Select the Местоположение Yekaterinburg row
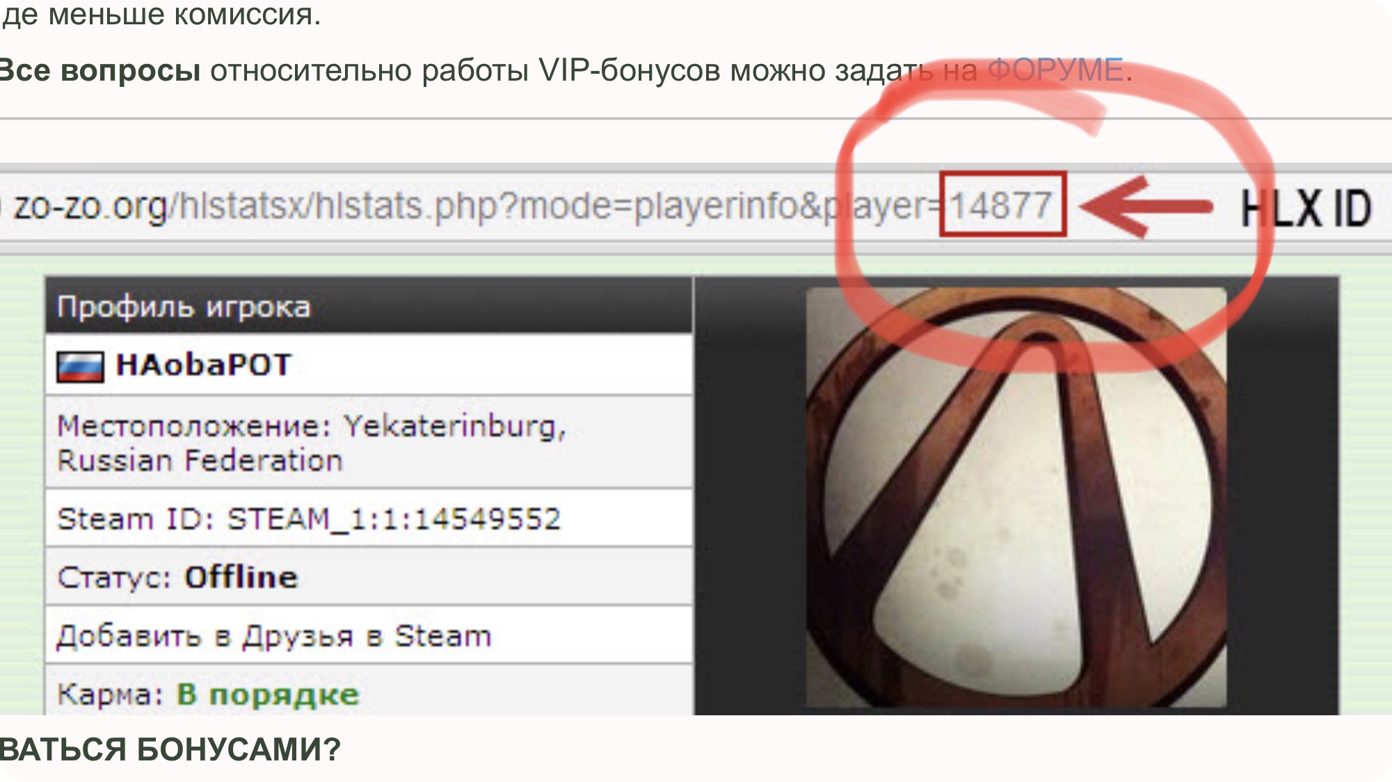Viewport: 1392px width, 782px height. tap(369, 442)
